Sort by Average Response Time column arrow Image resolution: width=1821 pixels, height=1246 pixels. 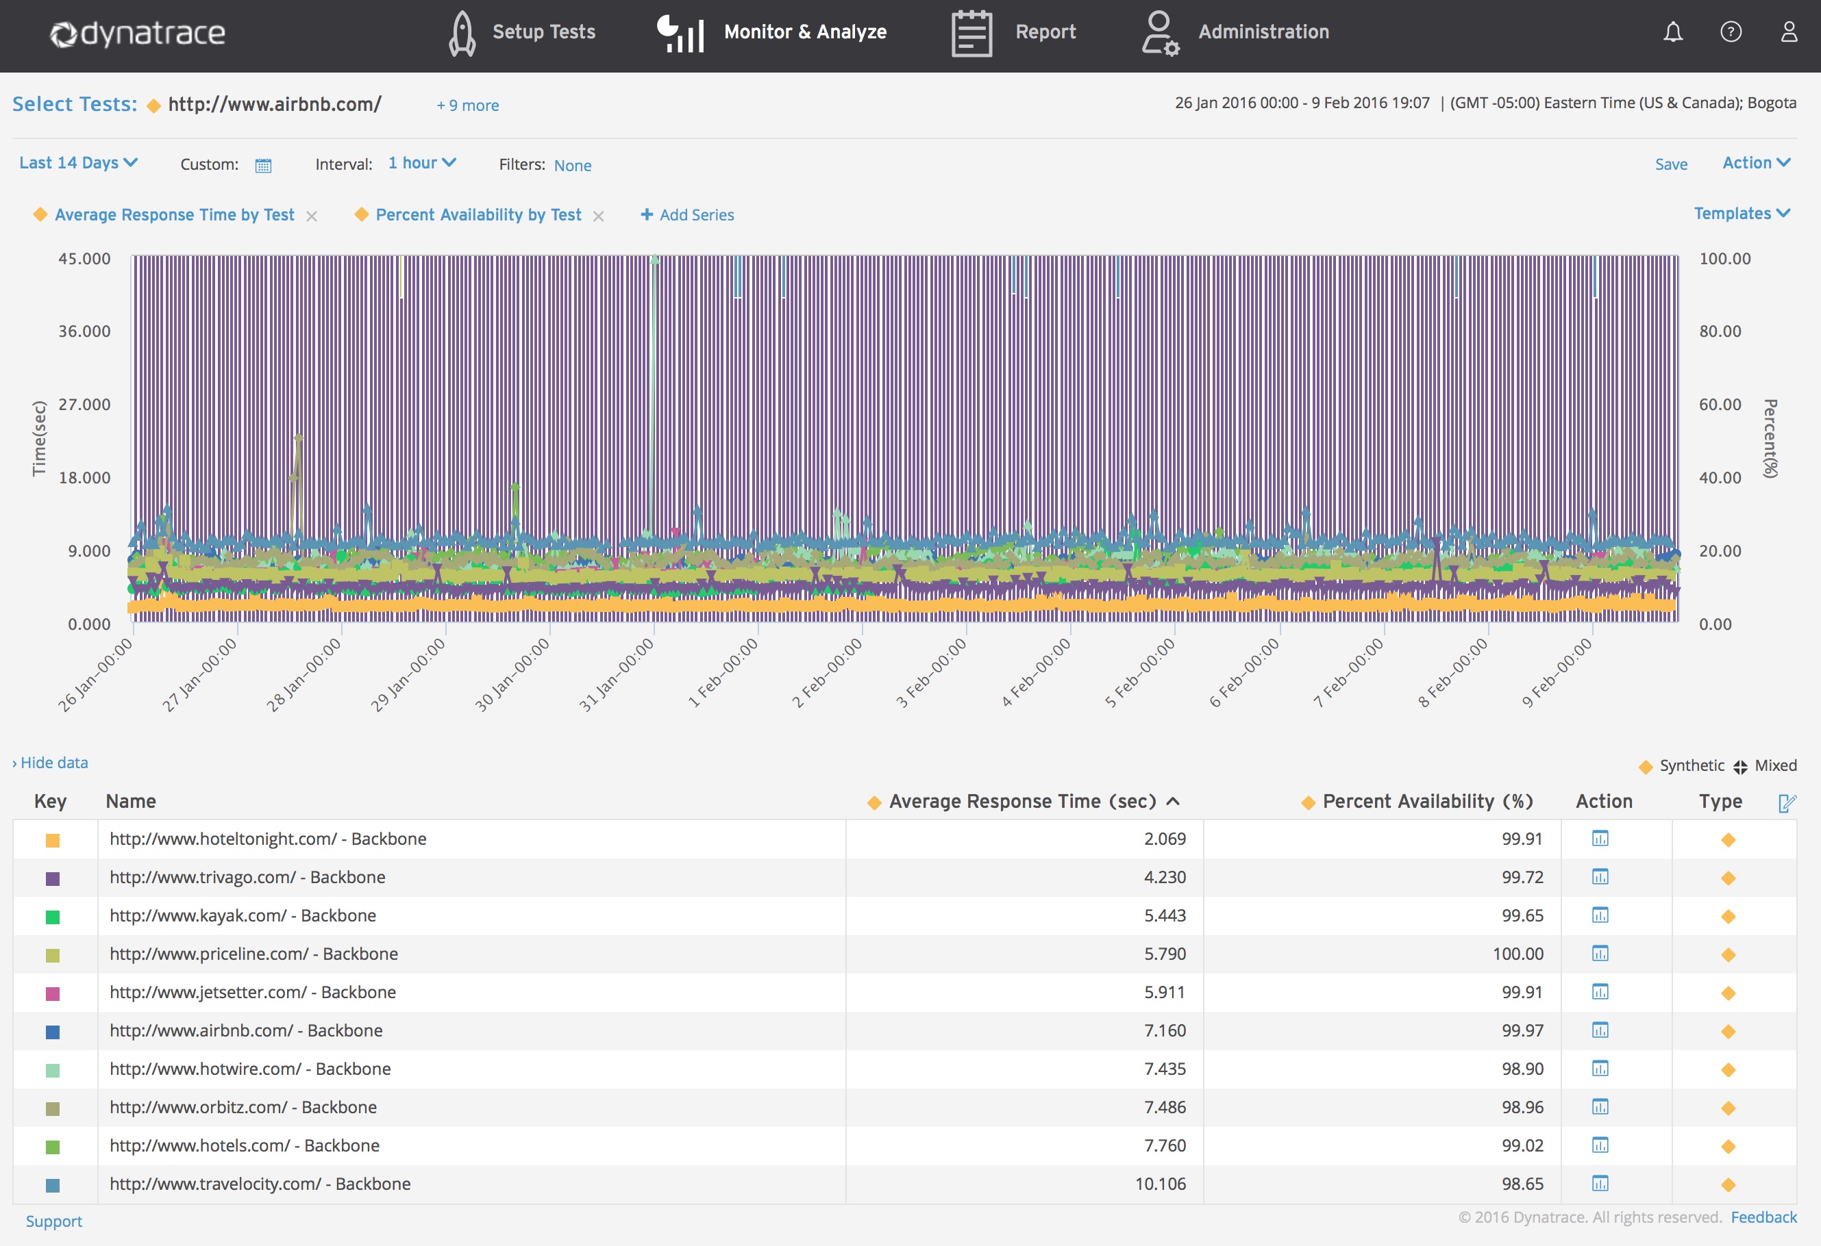click(x=1173, y=801)
